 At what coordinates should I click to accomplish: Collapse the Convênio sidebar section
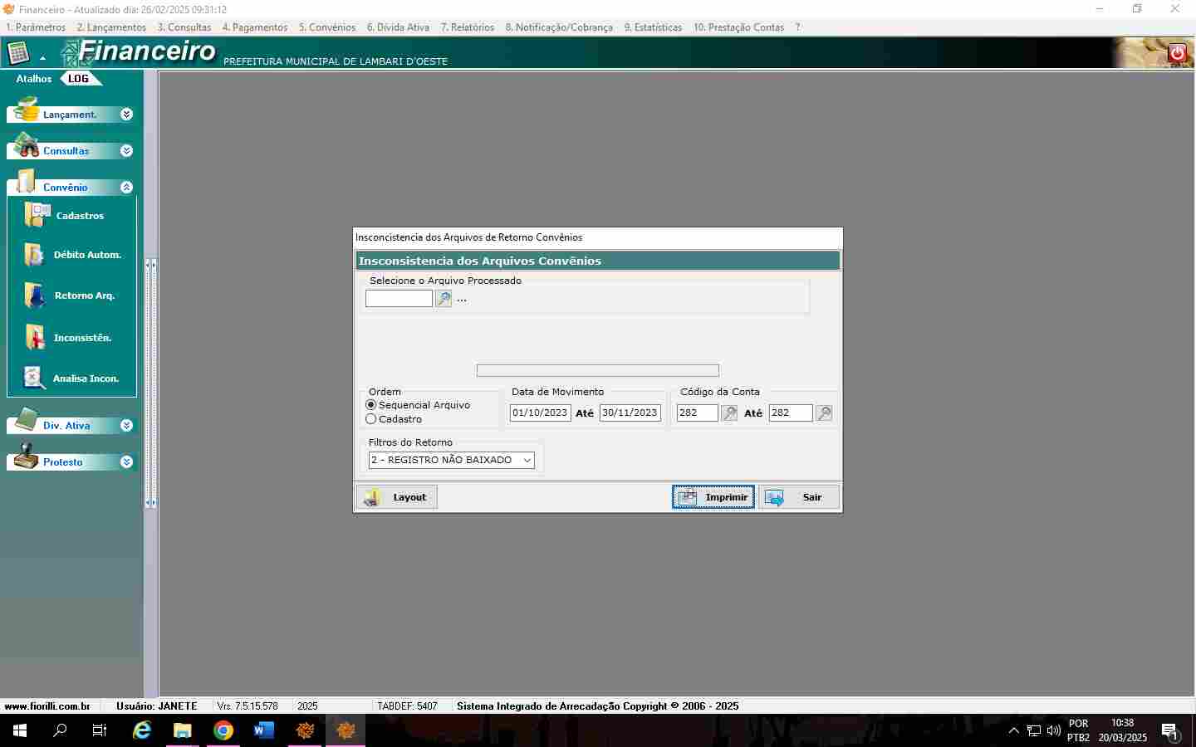tap(126, 188)
